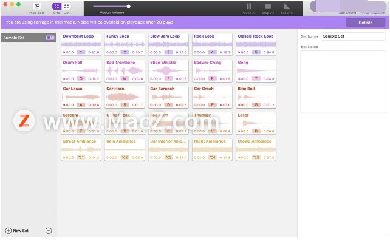Trigger the Gong sound
Viewport: 390px width, 241px height.
pyautogui.click(x=256, y=71)
